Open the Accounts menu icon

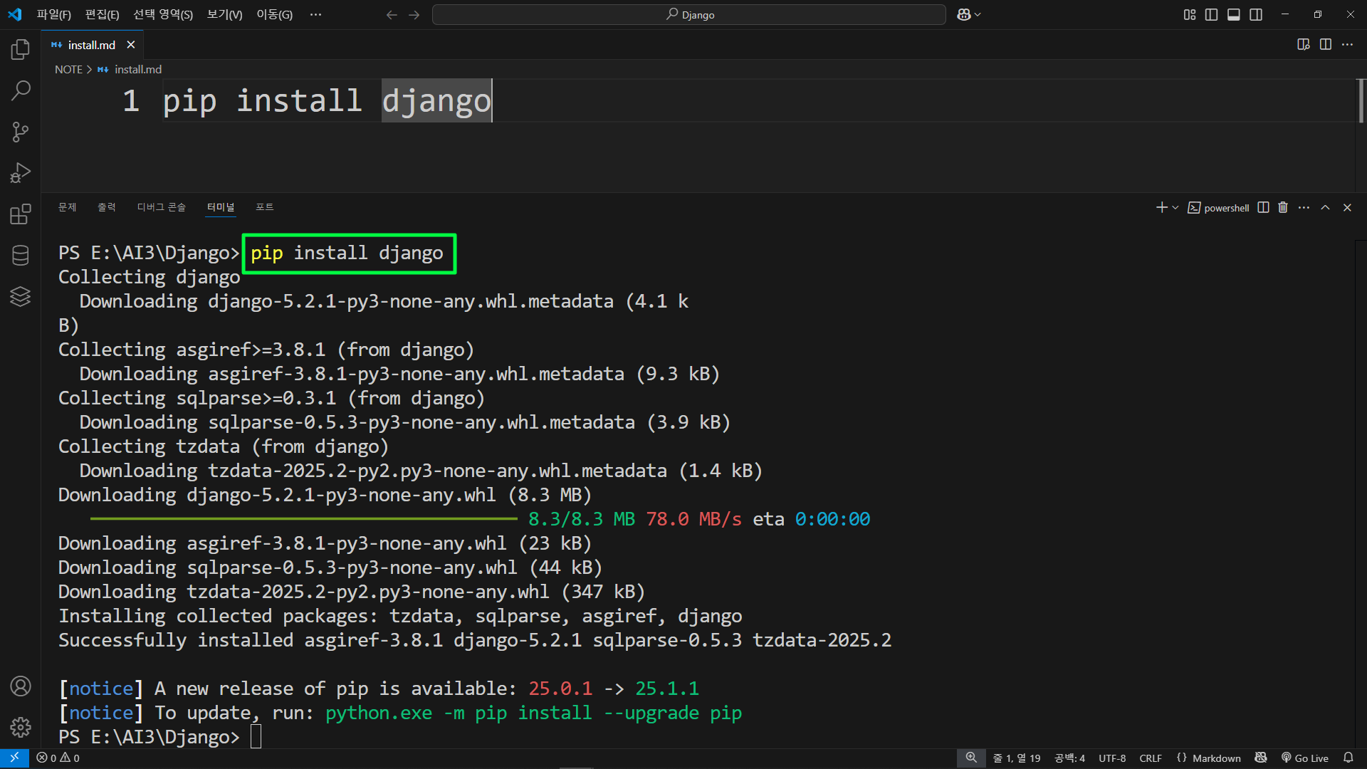coord(21,686)
